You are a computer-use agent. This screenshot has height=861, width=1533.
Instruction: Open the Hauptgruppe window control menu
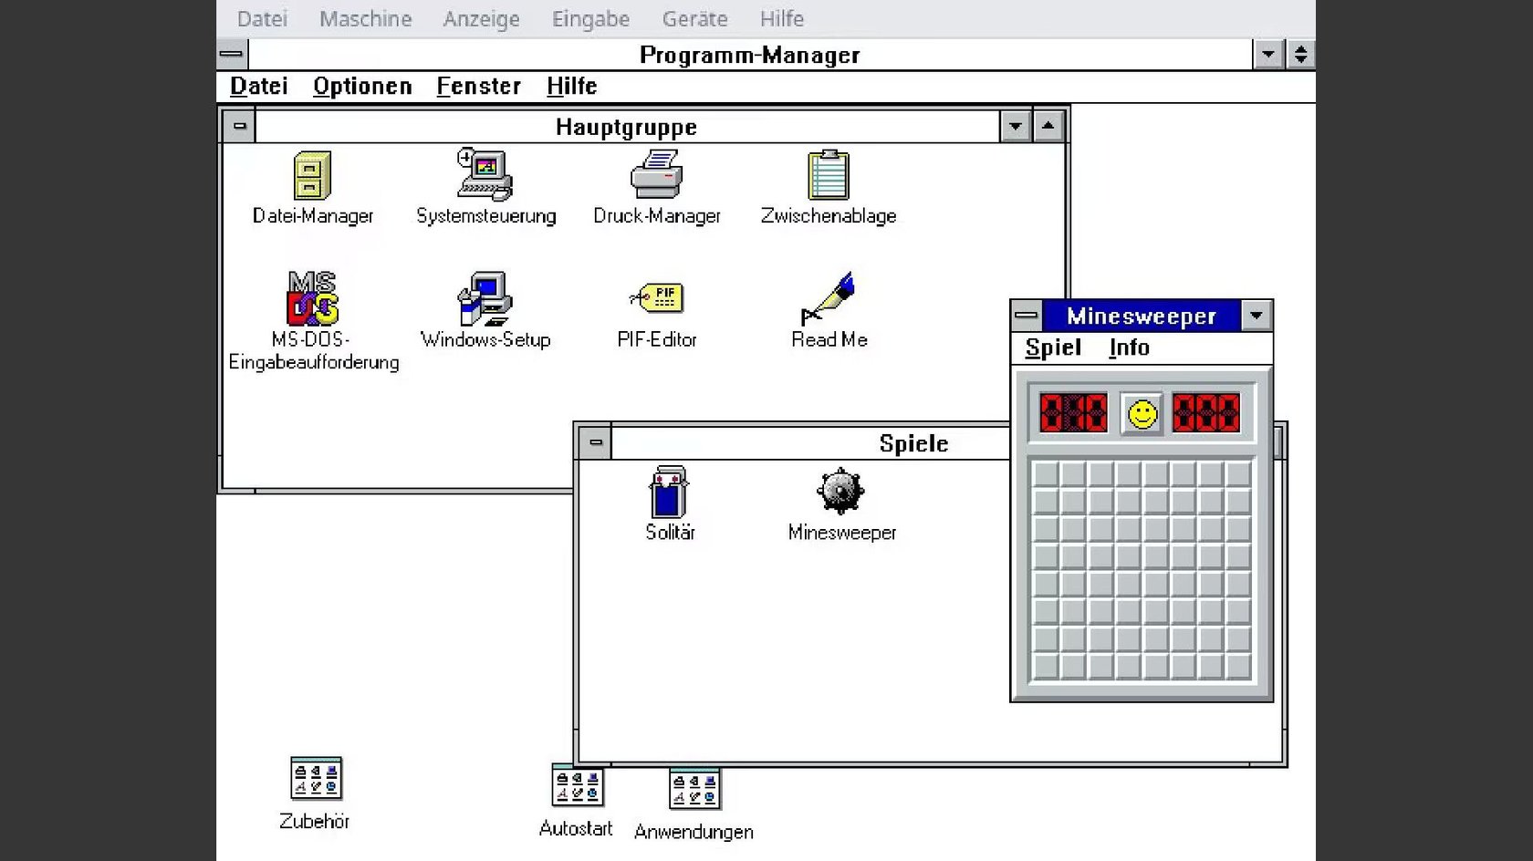pos(237,126)
